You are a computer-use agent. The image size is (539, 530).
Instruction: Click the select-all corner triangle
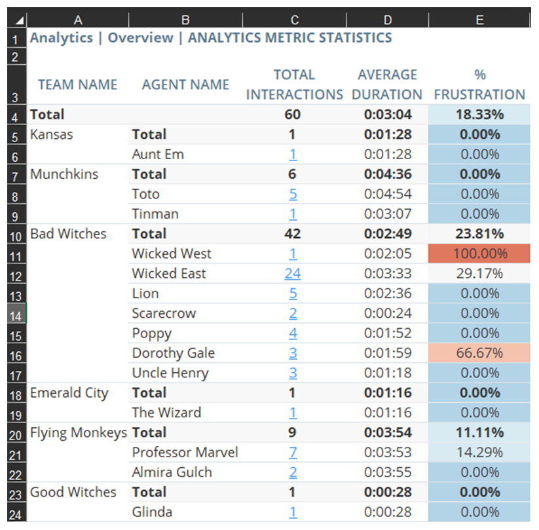20,21
